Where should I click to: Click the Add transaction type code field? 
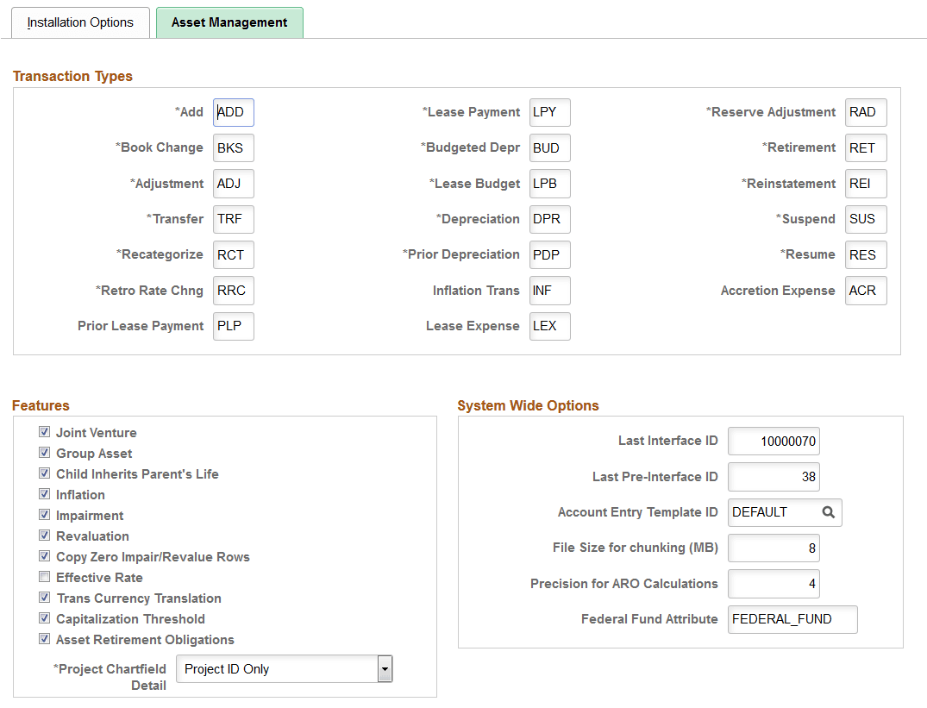233,112
